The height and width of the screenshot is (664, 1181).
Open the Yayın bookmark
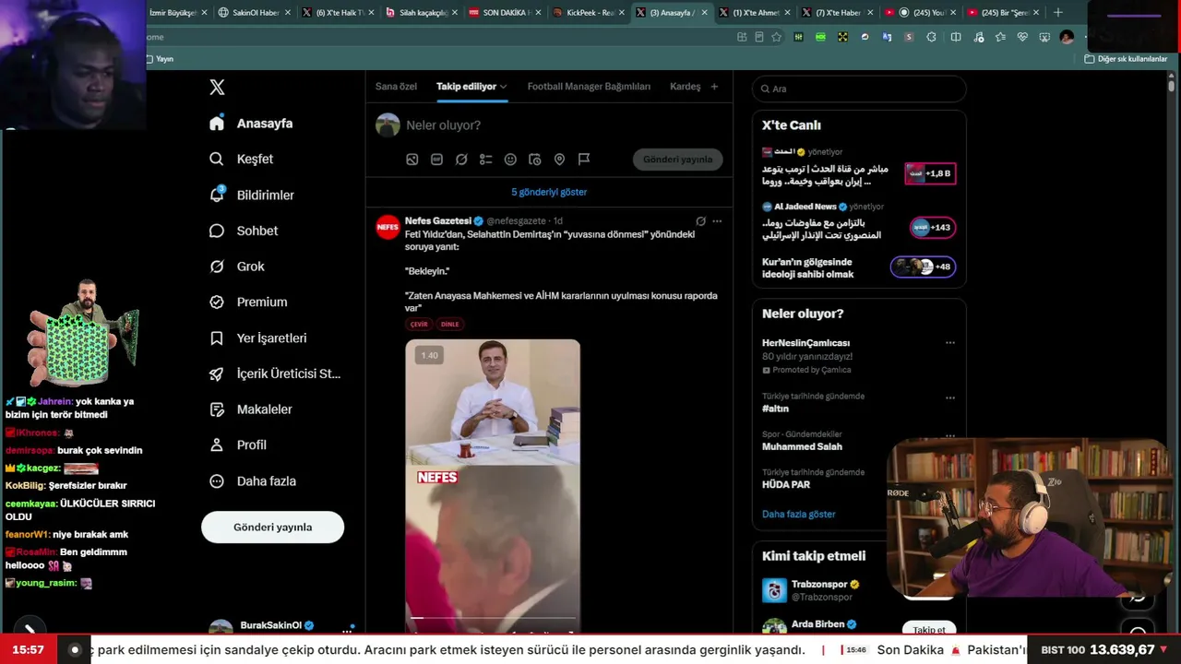160,59
